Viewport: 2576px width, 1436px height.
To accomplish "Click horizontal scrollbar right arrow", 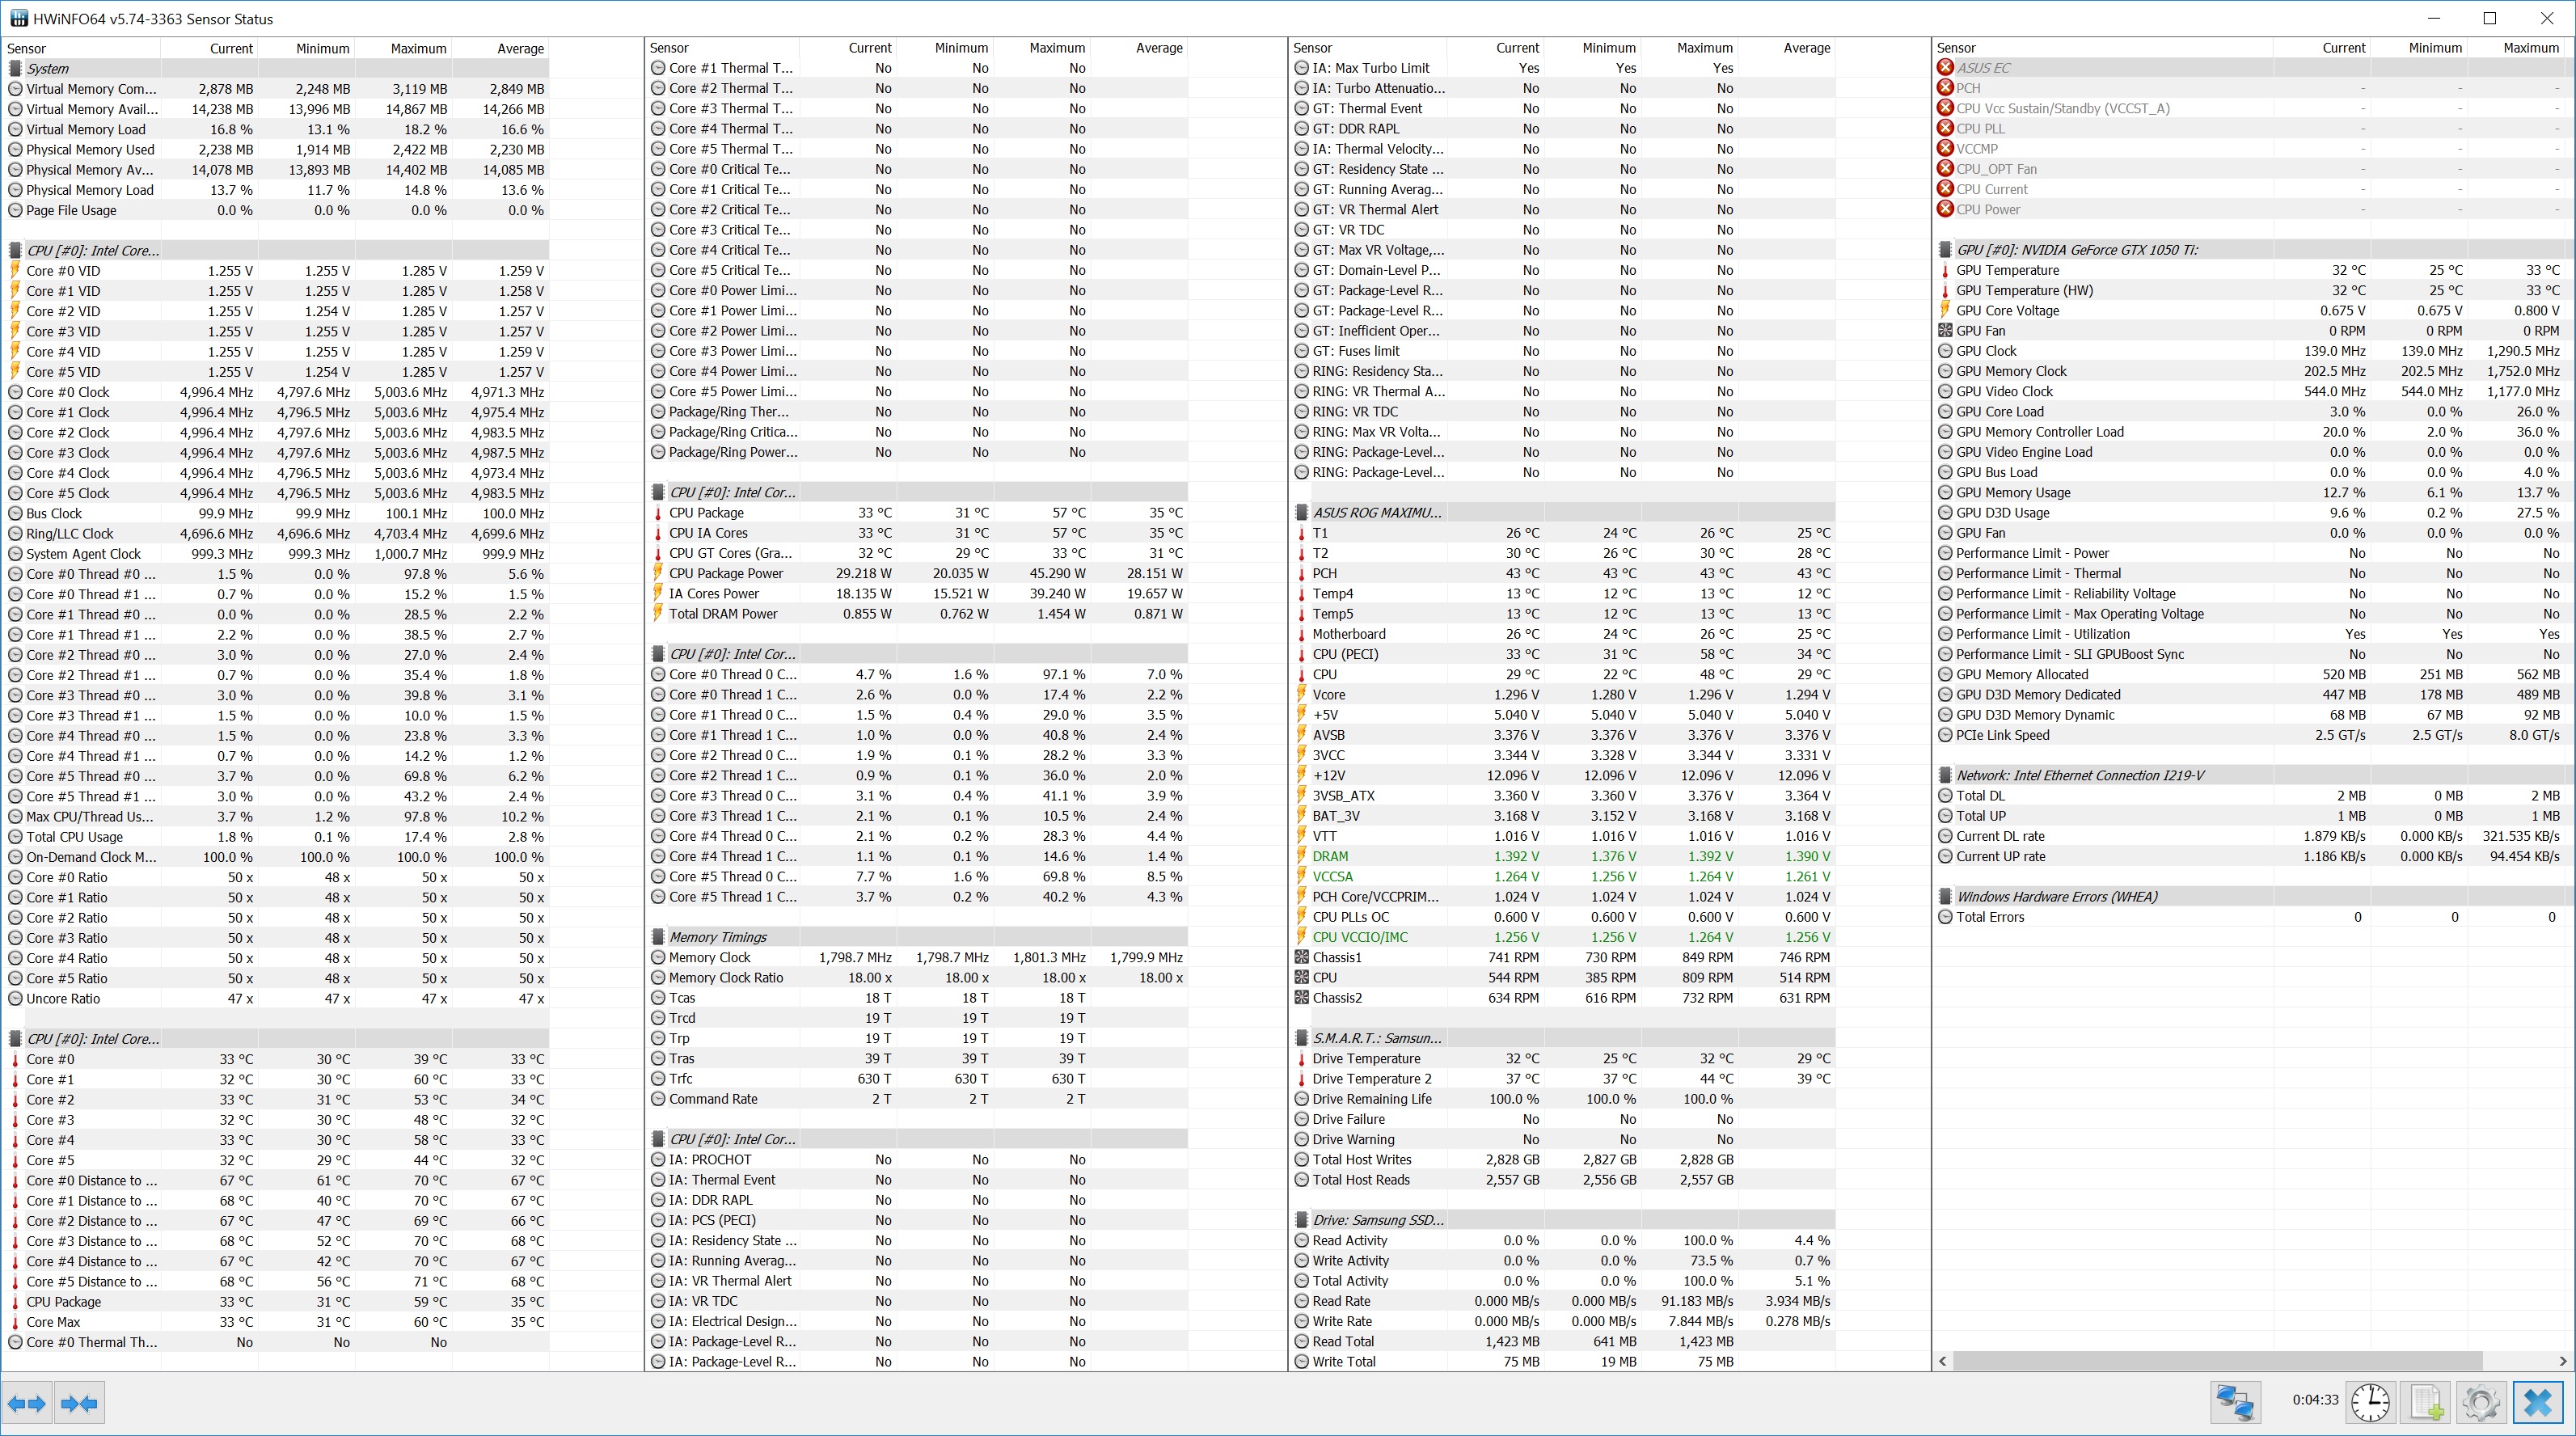I will pos(2562,1361).
